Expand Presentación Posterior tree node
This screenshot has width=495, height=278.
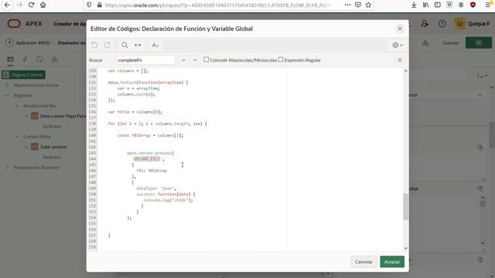pos(7,168)
